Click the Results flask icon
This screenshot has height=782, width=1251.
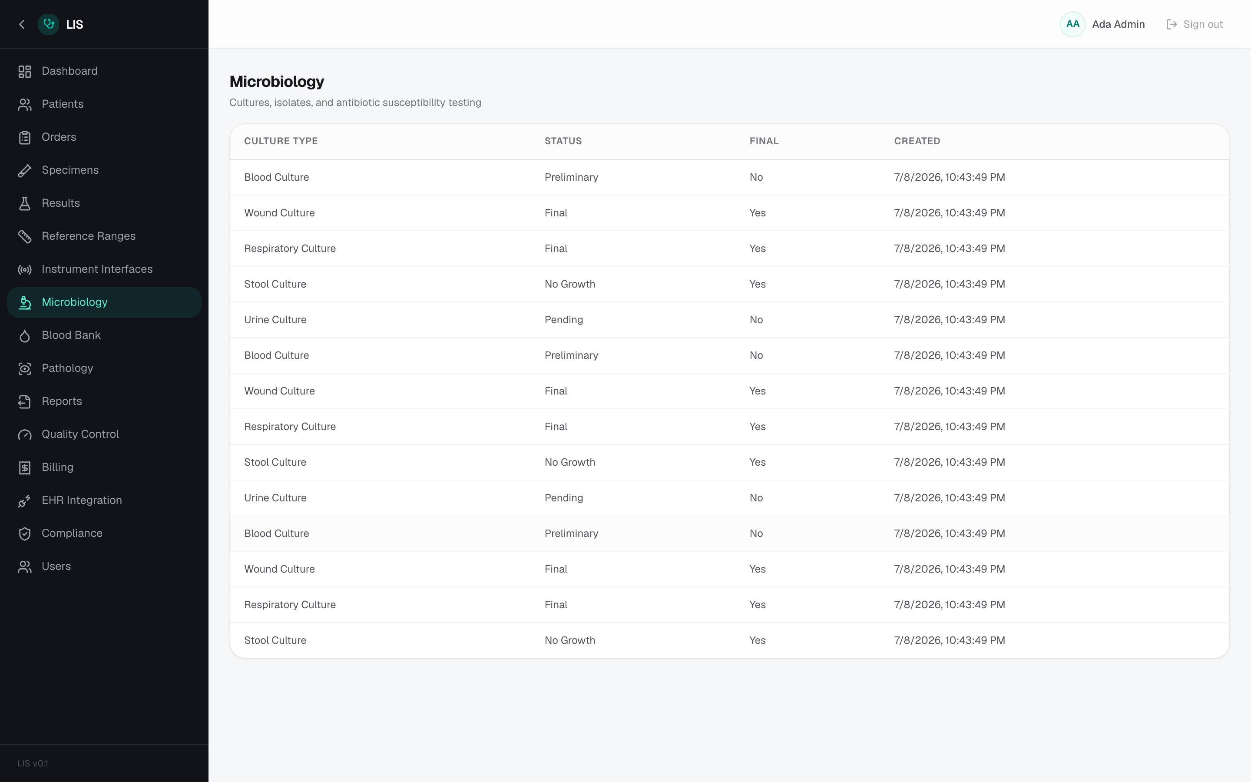(25, 204)
